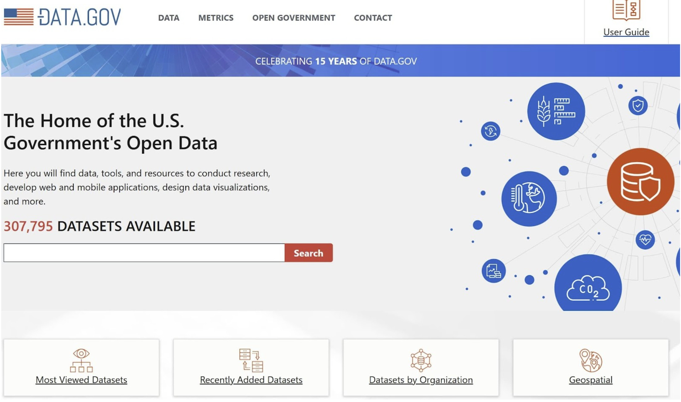
Task: Open the Datasets by Organization link
Action: coord(421,380)
